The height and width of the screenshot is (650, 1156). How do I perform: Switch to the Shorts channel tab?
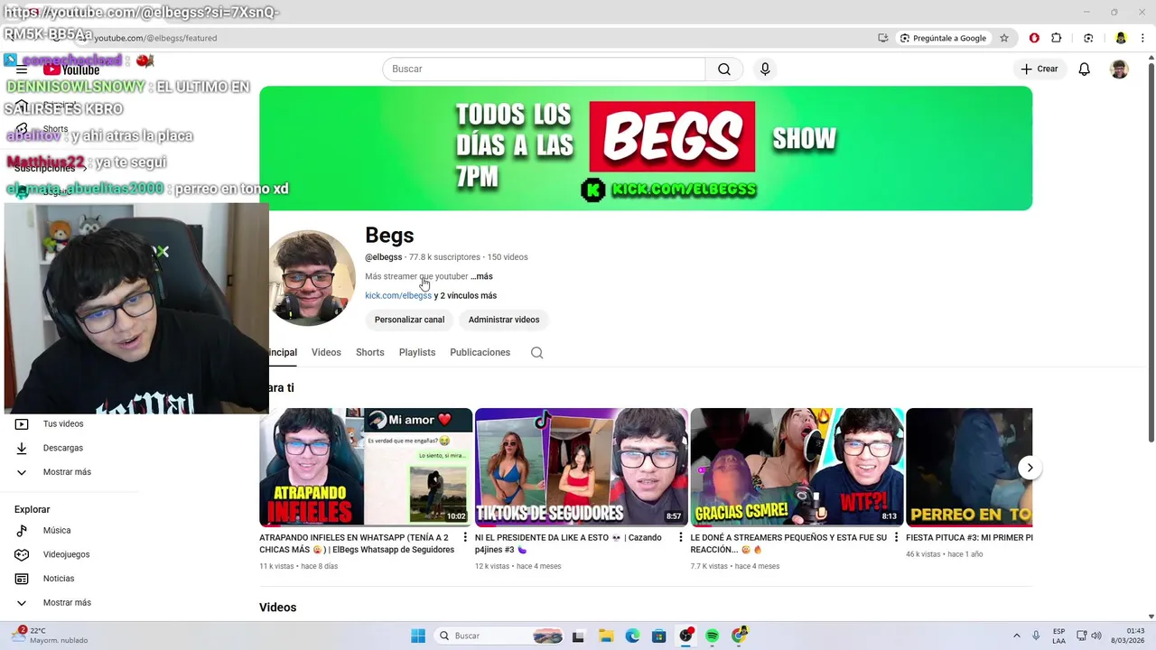[x=369, y=352]
